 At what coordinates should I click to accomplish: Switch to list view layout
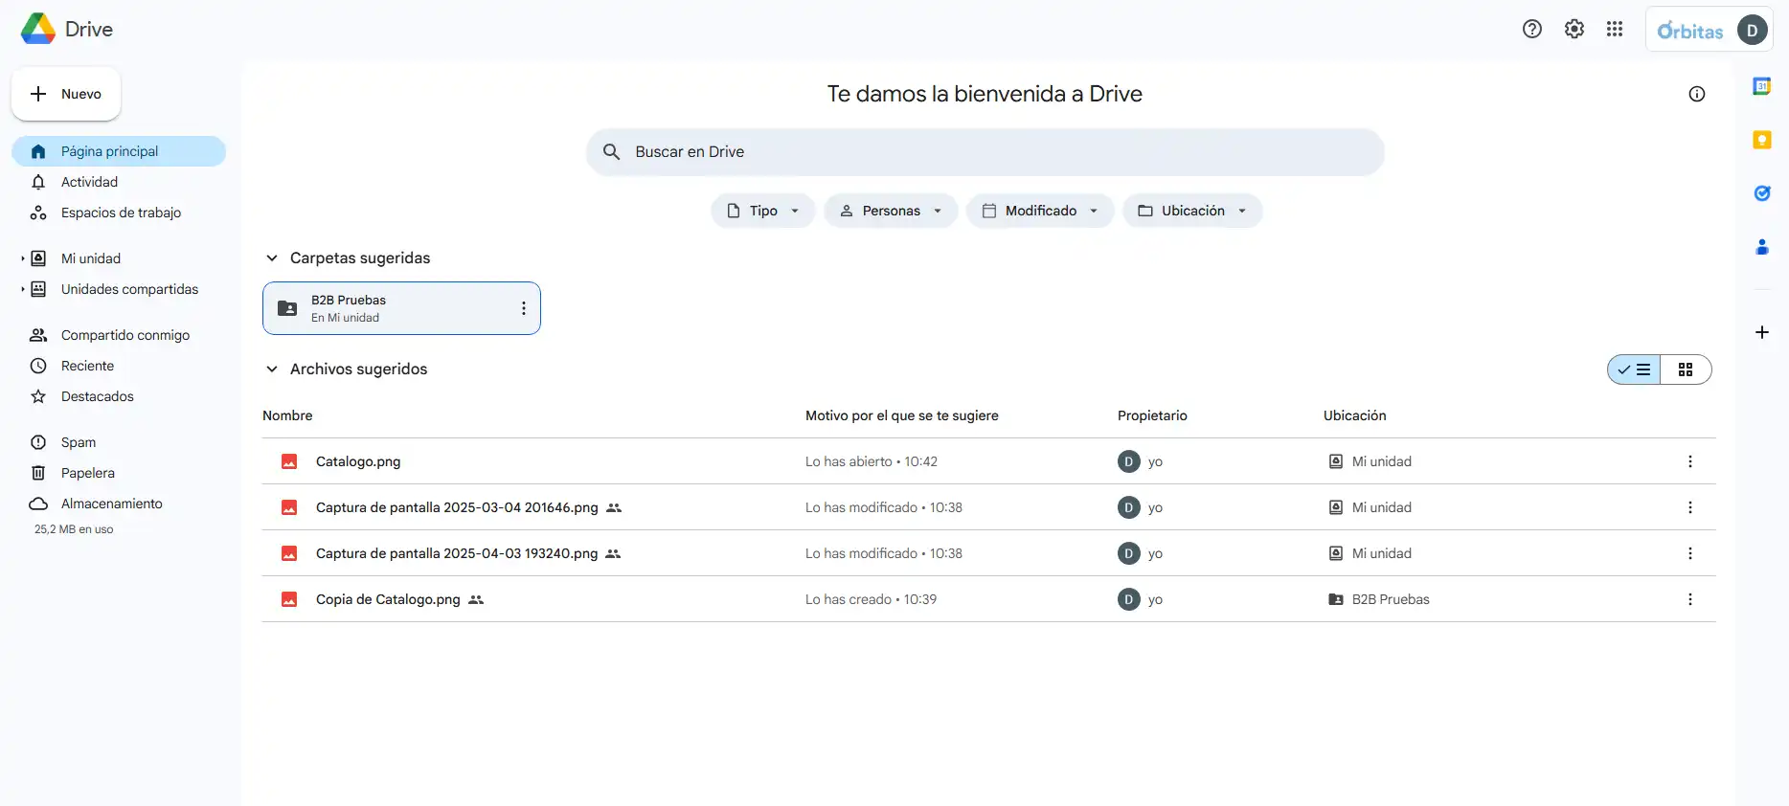[1634, 369]
